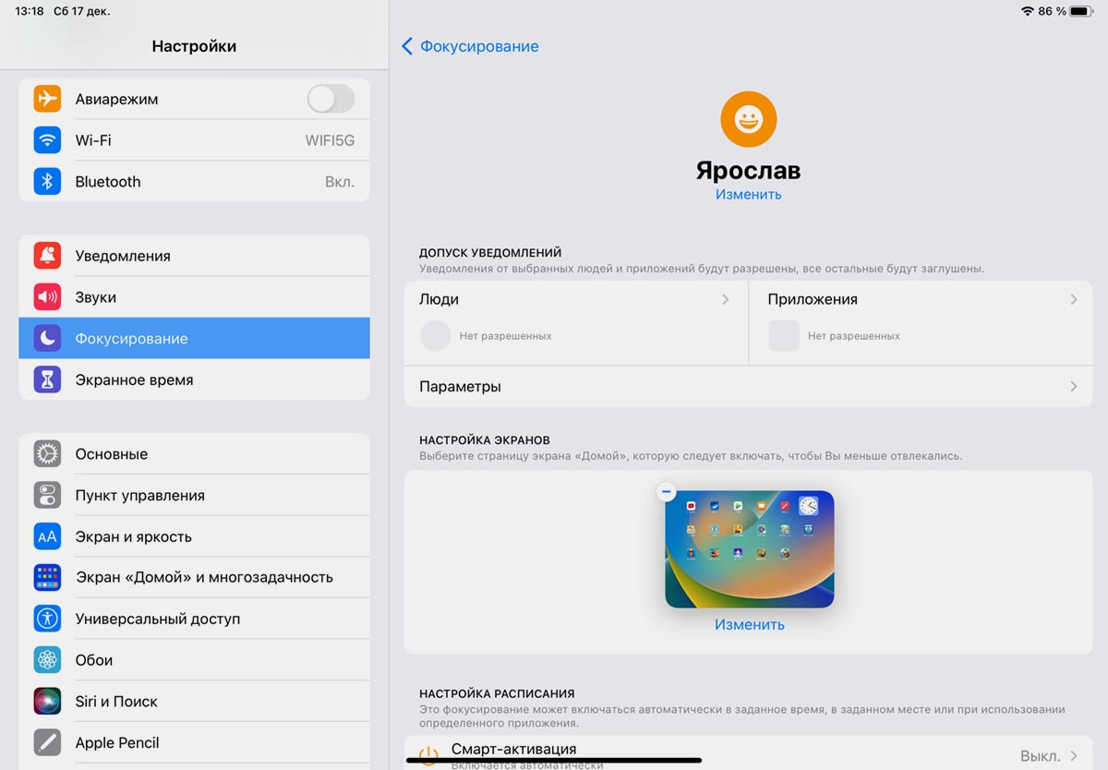This screenshot has width=1108, height=770.
Task: Open Смарт-активация chevron
Action: pos(1074,755)
